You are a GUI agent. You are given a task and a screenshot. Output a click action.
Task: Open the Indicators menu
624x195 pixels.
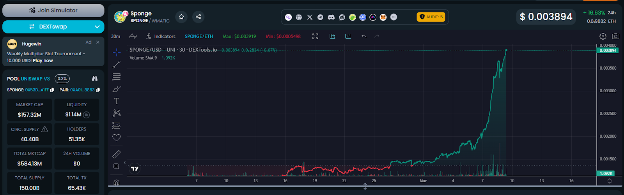point(161,36)
